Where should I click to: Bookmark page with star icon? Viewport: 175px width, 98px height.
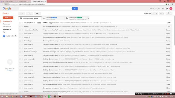(169, 4)
